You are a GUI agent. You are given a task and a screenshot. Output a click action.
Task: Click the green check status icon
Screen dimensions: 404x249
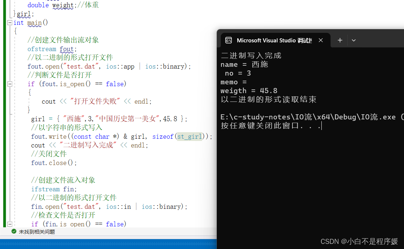coord(14,231)
